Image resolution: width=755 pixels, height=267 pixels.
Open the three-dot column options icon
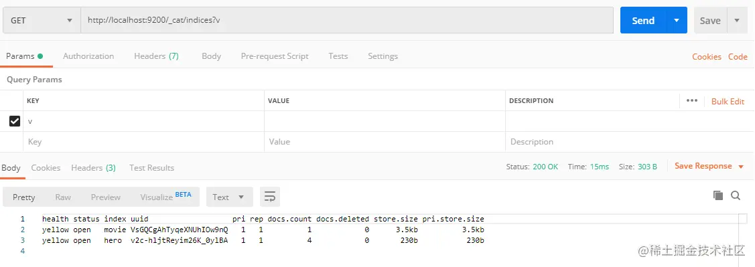692,100
